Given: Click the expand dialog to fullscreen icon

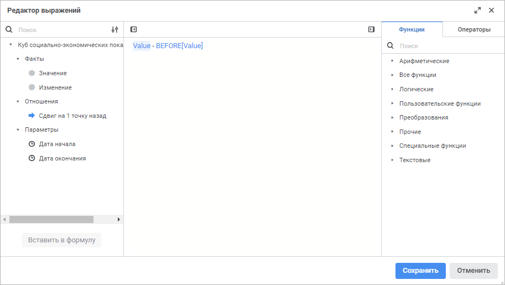Looking at the screenshot, I should (478, 11).
